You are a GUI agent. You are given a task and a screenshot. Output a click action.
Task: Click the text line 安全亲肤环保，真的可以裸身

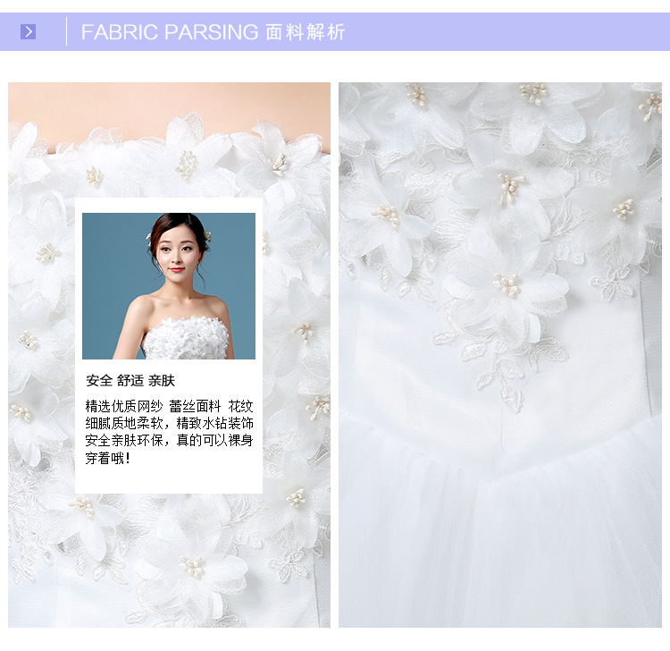point(169,440)
